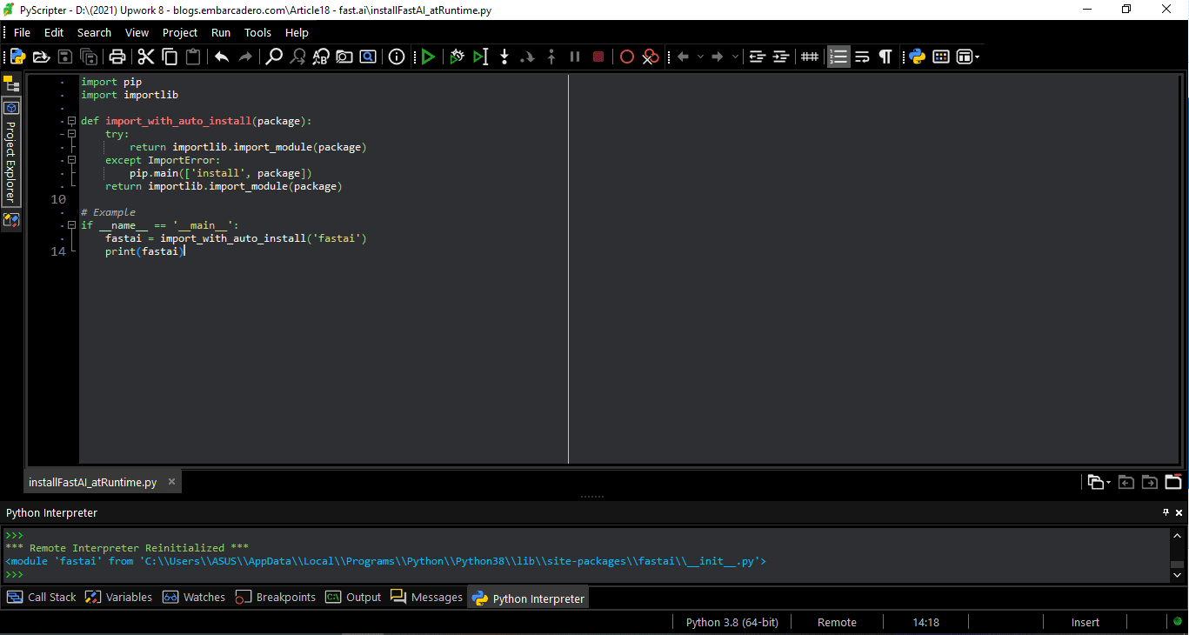
Task: Run the script with the green arrow
Action: [428, 57]
